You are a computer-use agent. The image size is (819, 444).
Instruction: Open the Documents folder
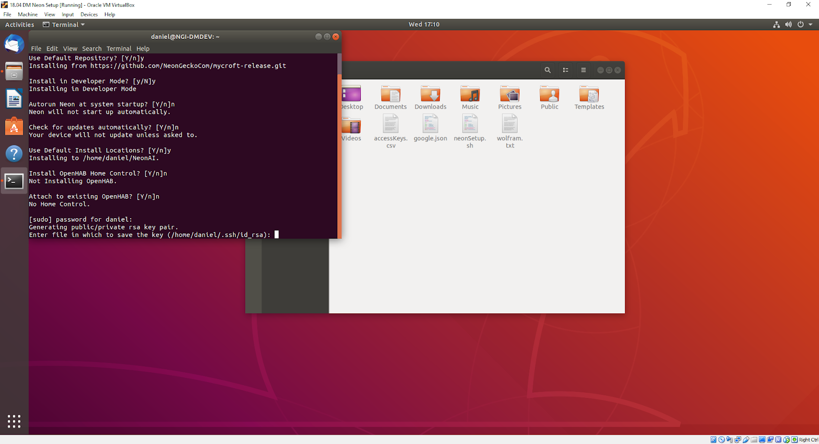coord(391,97)
